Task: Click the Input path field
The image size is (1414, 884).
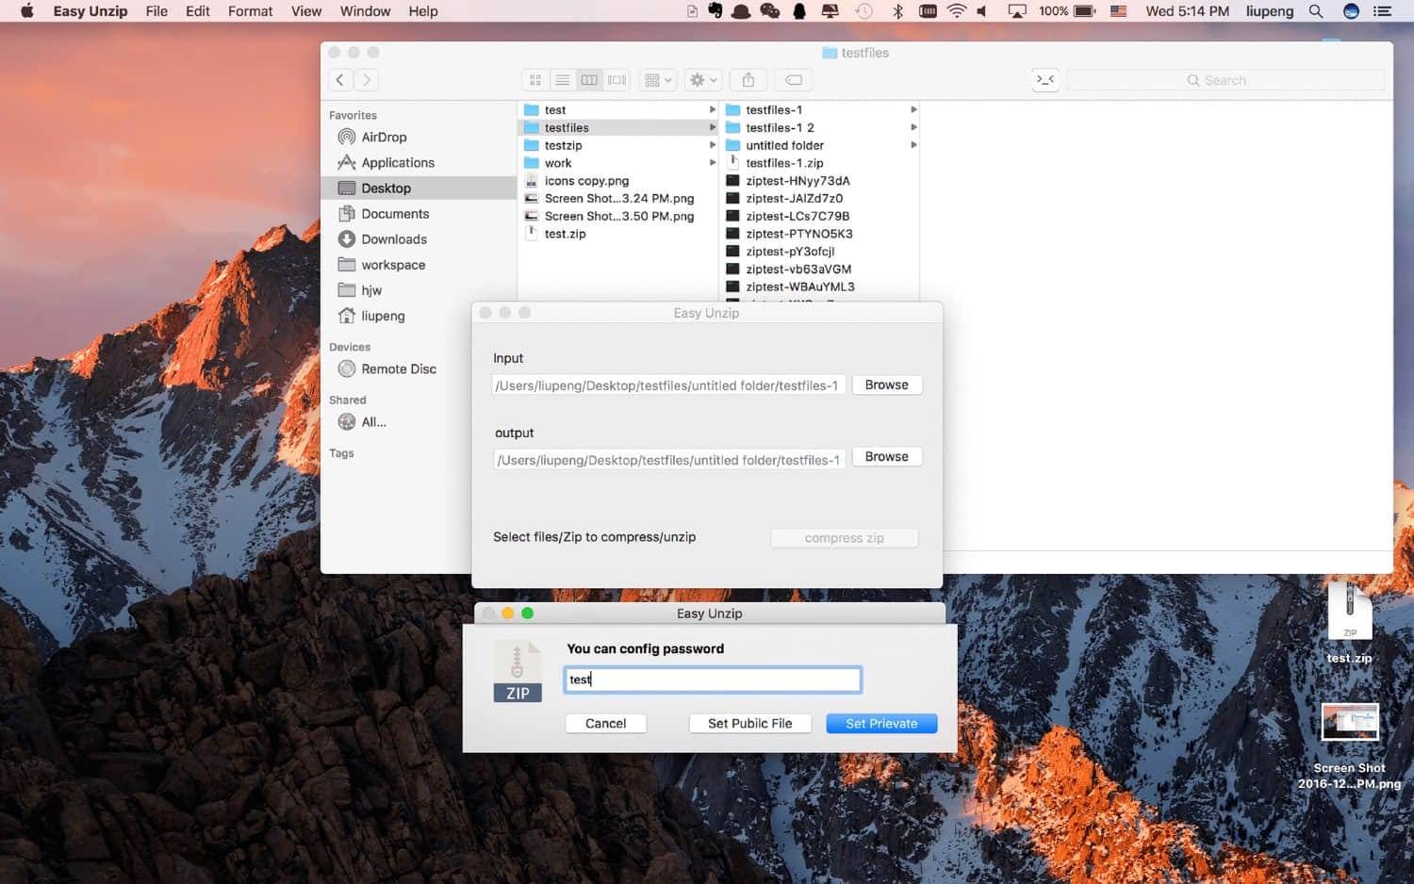Action: click(x=668, y=385)
